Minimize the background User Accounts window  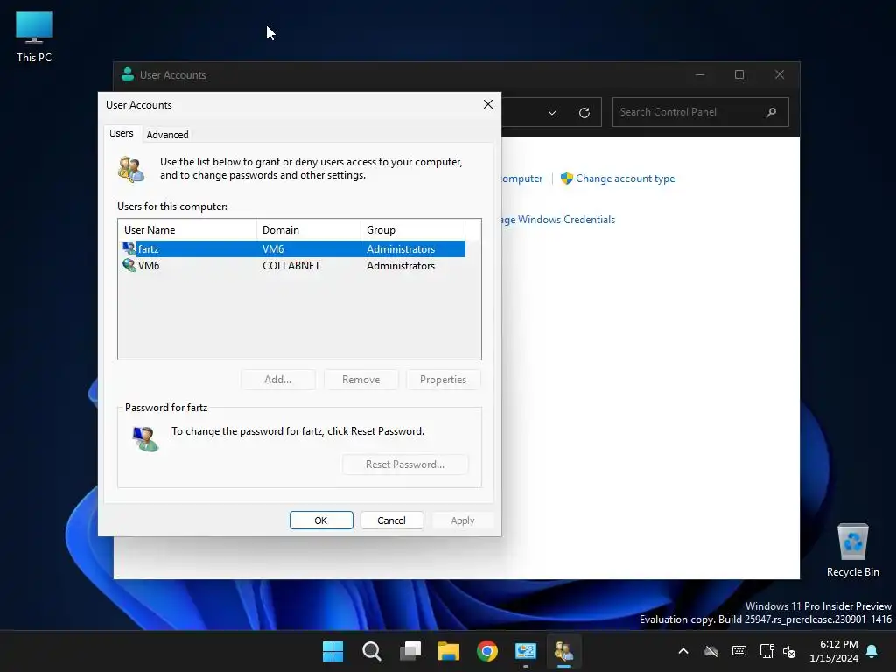(700, 75)
